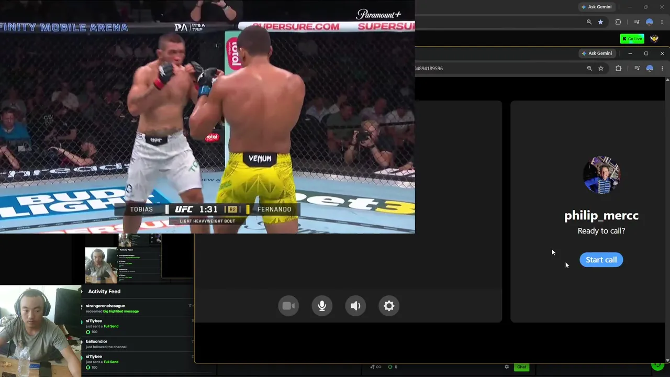This screenshot has width=670, height=377.
Task: Open the front window three-dot Chrome menu
Action: coord(662,68)
